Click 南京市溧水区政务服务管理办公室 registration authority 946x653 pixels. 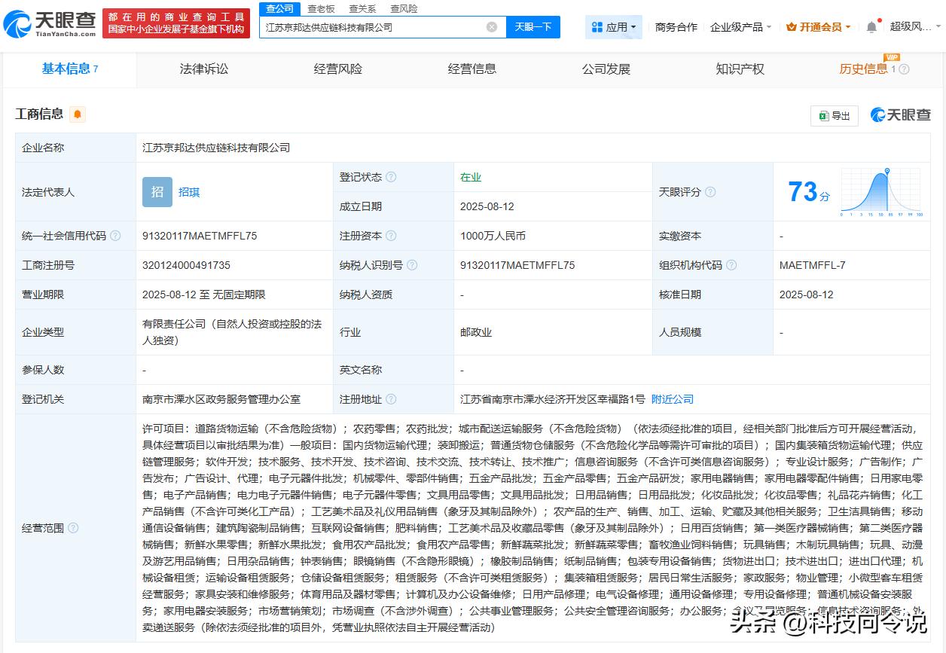pyautogui.click(x=221, y=399)
